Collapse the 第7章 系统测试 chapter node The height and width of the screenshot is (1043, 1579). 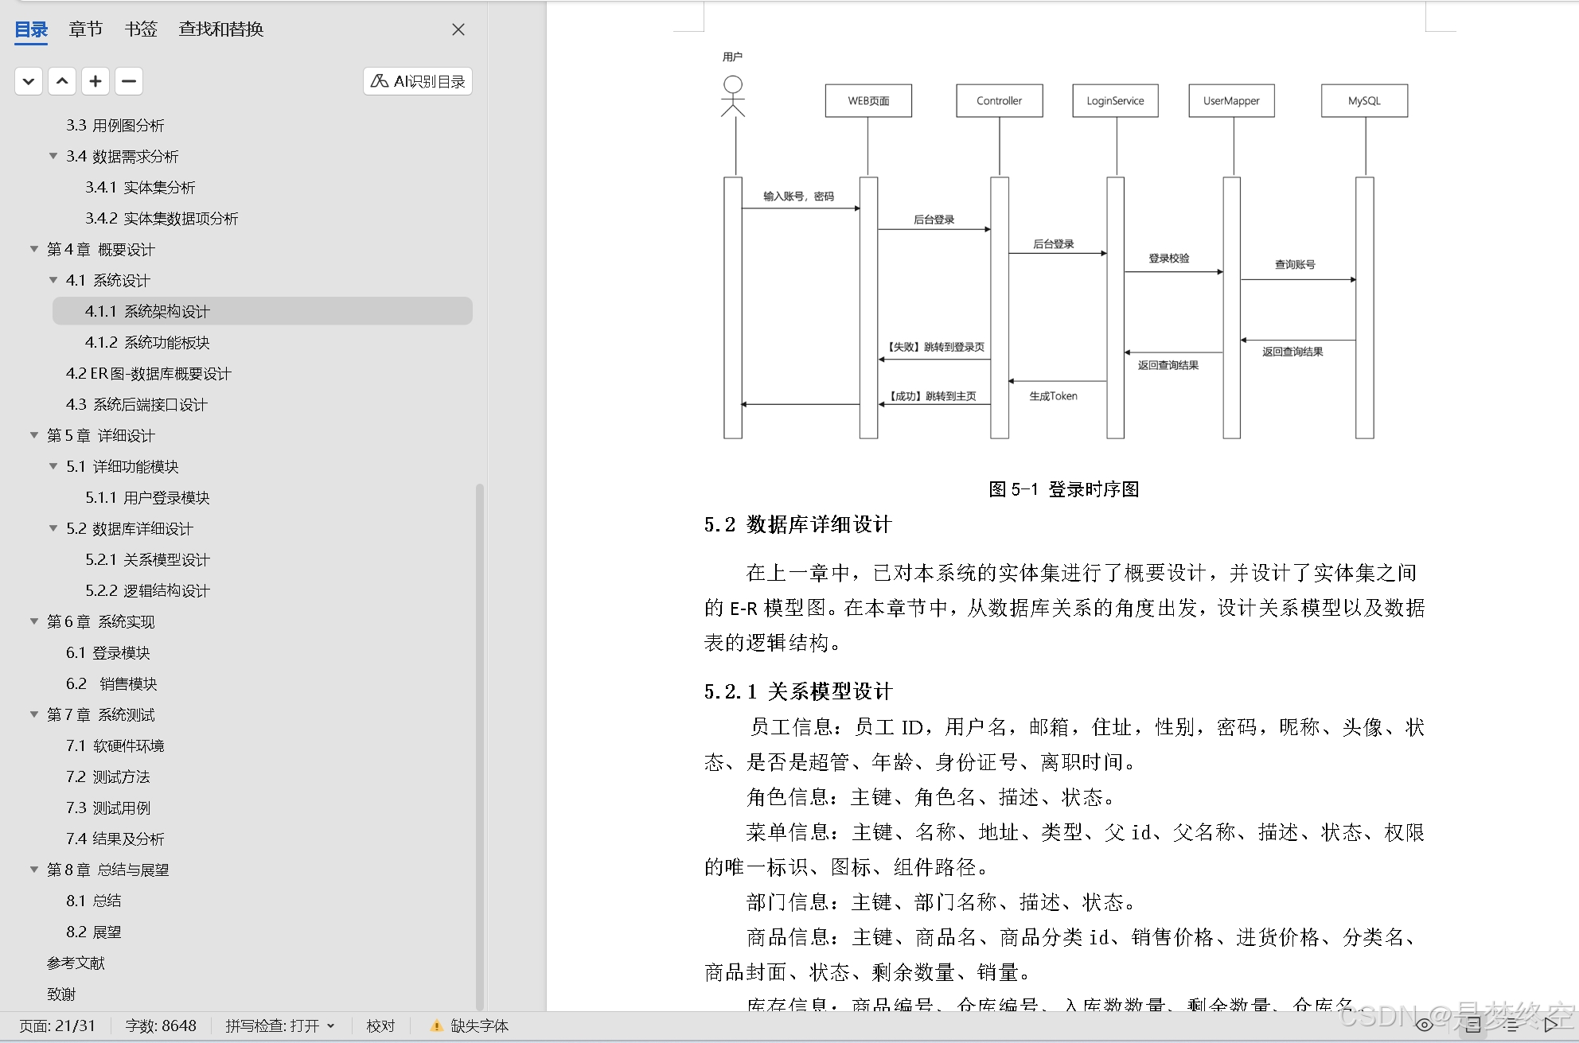click(34, 714)
